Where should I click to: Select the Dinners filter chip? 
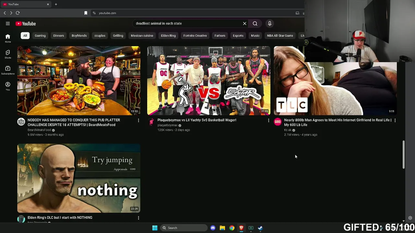[59, 36]
